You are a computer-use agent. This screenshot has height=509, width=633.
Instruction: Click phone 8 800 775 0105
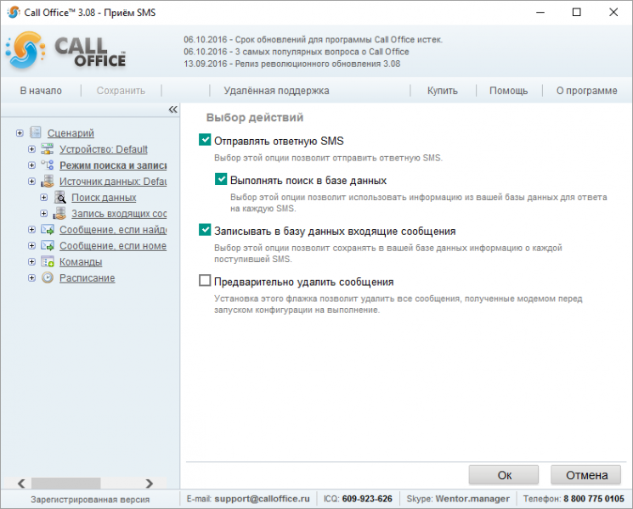coord(594,499)
